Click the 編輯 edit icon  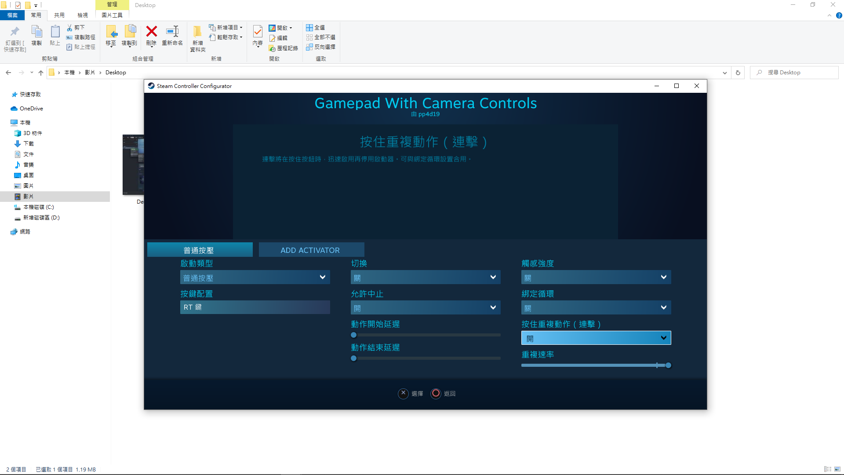click(272, 38)
